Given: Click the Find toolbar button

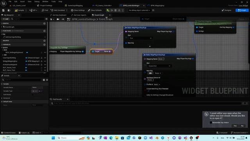Looking at the screenshot, I should pos(45,10).
